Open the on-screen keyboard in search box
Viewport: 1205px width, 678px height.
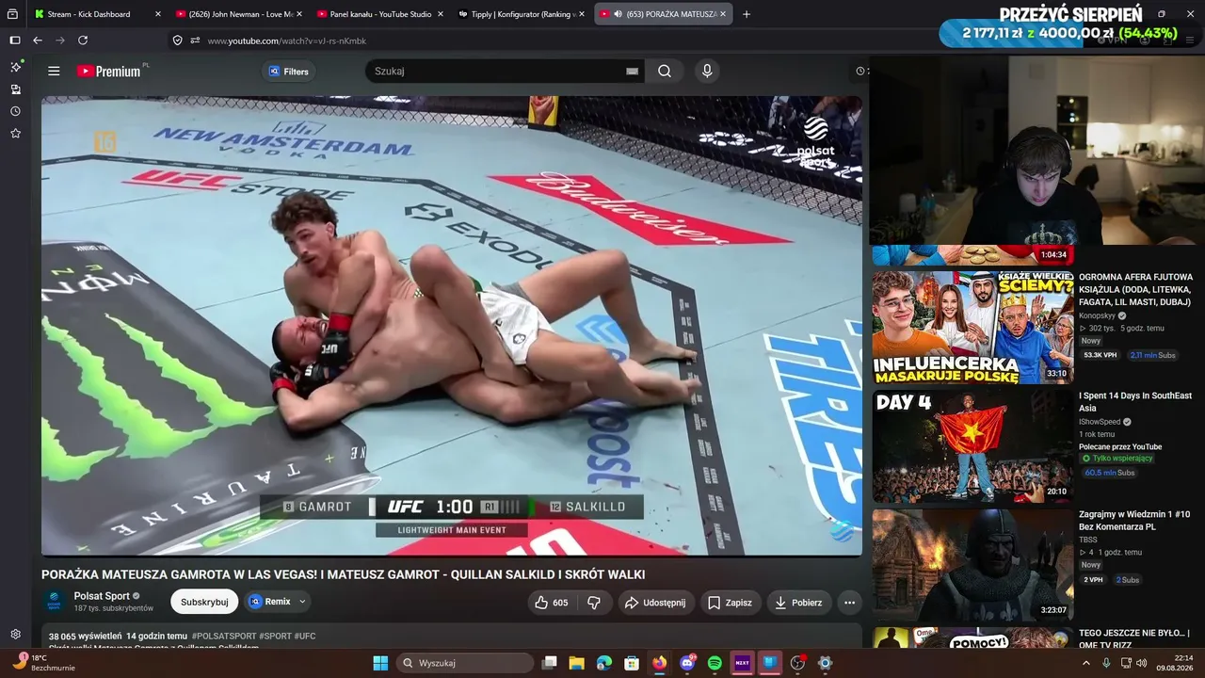click(x=632, y=72)
